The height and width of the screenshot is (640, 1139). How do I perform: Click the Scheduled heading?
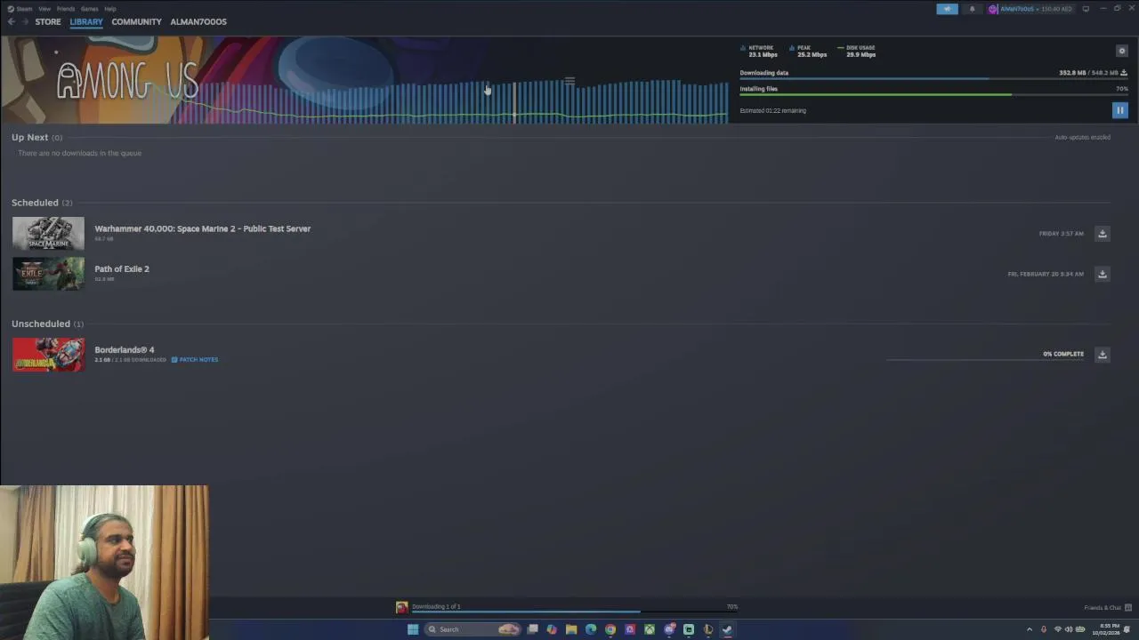click(35, 203)
